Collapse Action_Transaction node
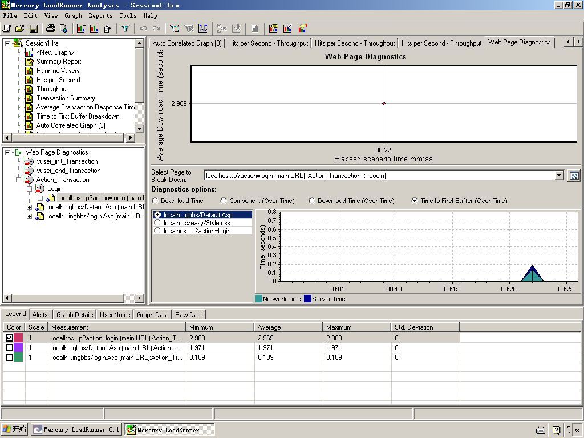 [x=18, y=180]
